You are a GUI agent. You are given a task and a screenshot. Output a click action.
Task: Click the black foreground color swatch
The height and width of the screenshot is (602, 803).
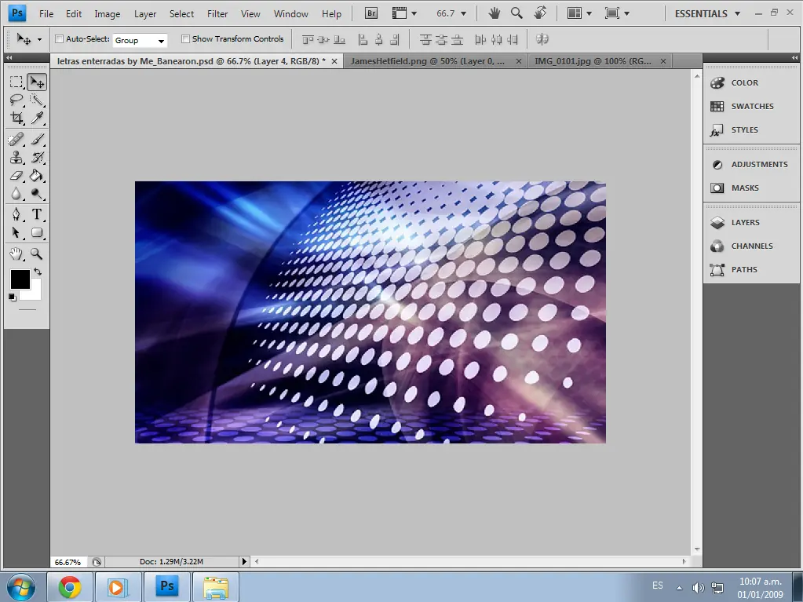[x=18, y=278]
